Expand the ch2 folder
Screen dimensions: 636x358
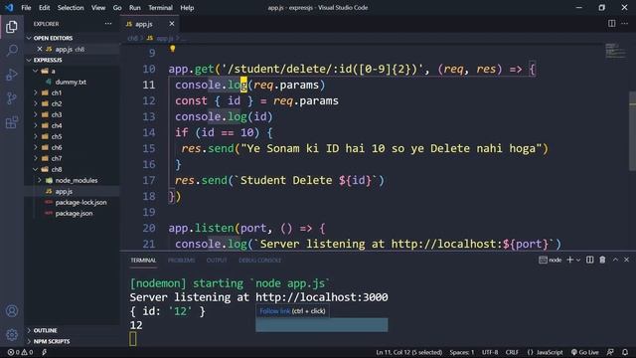36,103
